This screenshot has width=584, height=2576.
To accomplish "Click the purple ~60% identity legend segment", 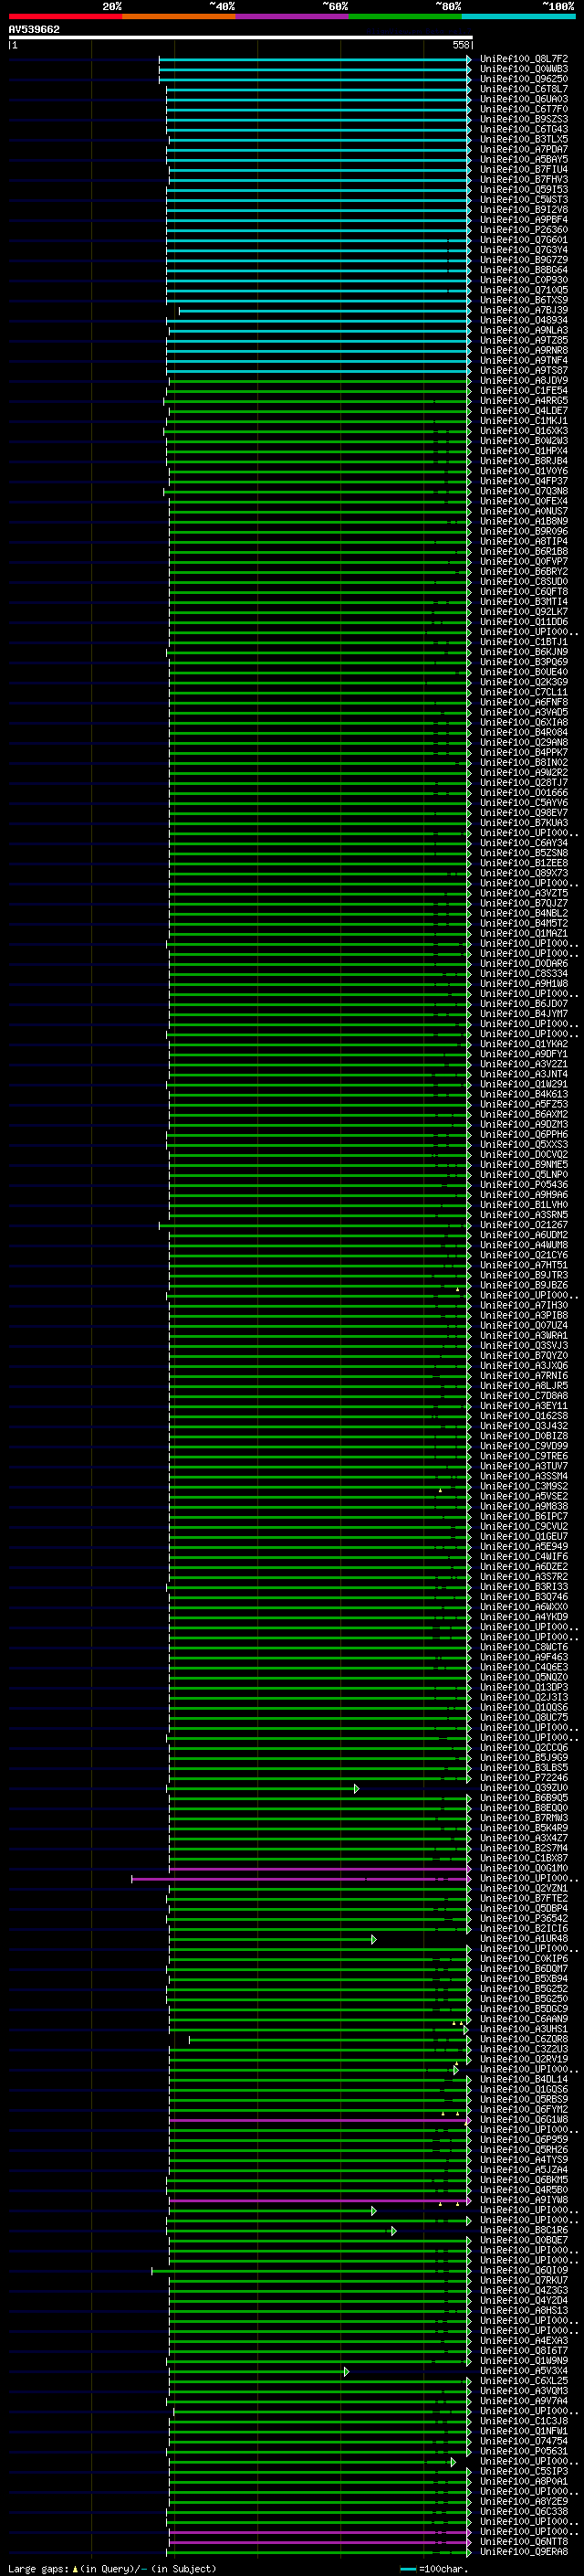I will point(293,16).
